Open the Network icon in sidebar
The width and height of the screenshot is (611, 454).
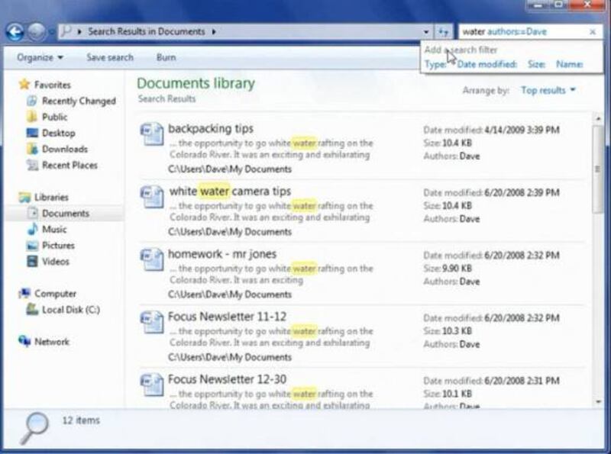coord(24,342)
